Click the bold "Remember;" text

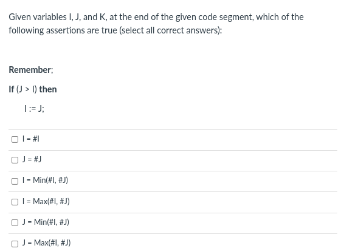coord(31,70)
